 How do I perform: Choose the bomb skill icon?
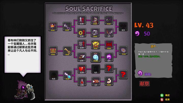coord(109,20)
